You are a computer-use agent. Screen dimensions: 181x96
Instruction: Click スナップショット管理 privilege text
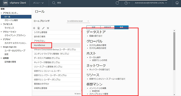pyautogui.click(x=99, y=94)
